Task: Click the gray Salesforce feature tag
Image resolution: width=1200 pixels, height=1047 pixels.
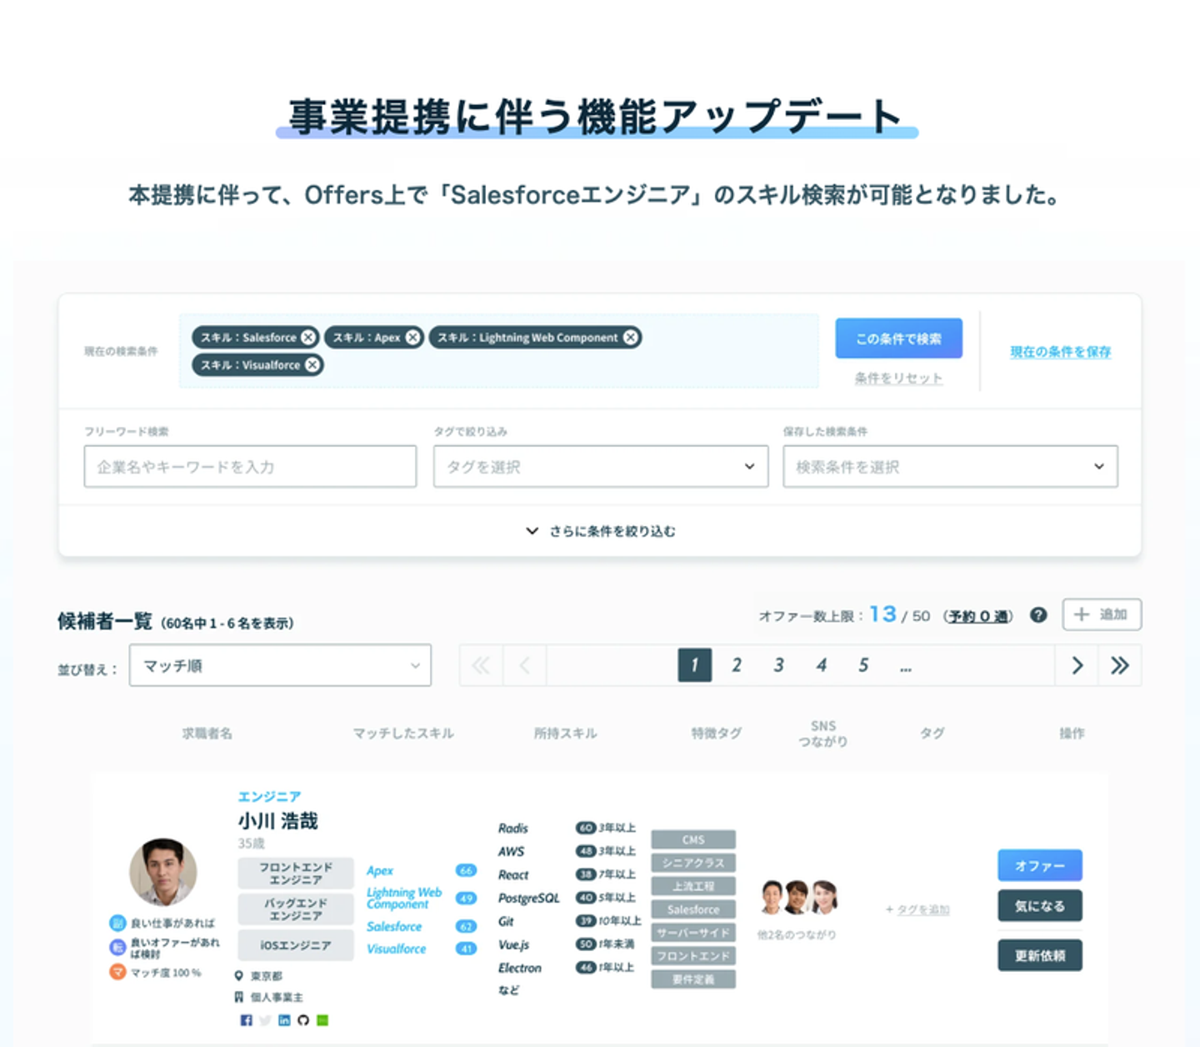Action: click(693, 909)
